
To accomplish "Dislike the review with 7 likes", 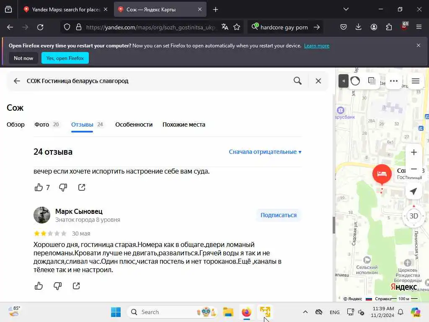I will [x=63, y=187].
